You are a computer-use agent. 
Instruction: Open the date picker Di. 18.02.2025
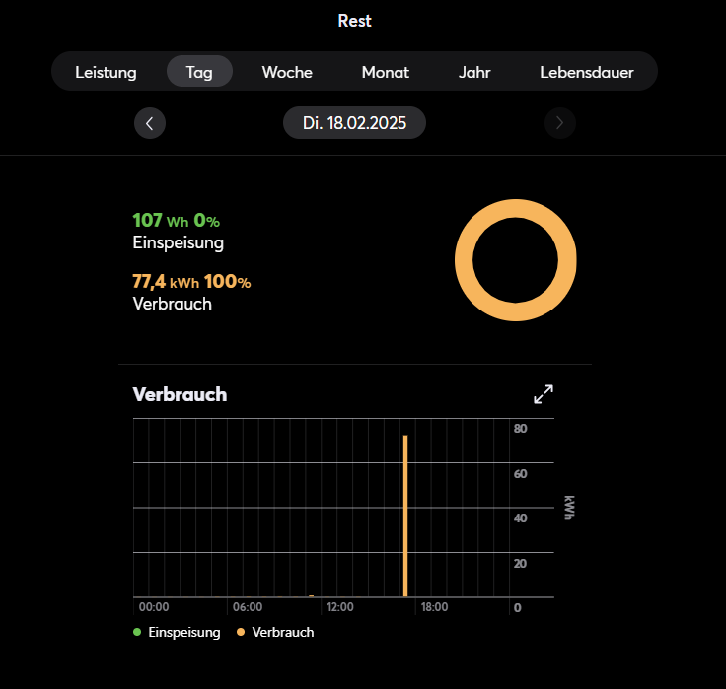(355, 123)
